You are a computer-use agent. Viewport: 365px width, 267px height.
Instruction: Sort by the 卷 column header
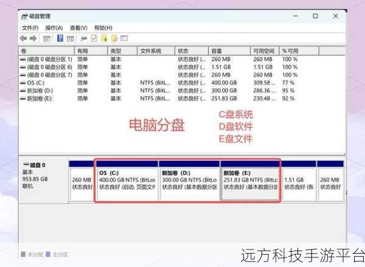coord(46,51)
